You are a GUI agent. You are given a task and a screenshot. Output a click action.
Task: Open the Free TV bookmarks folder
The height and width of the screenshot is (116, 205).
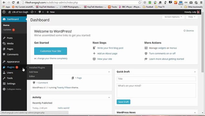(160, 7)
